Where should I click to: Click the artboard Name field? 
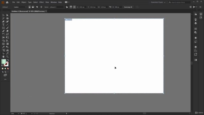pyautogui.click(x=56, y=7)
